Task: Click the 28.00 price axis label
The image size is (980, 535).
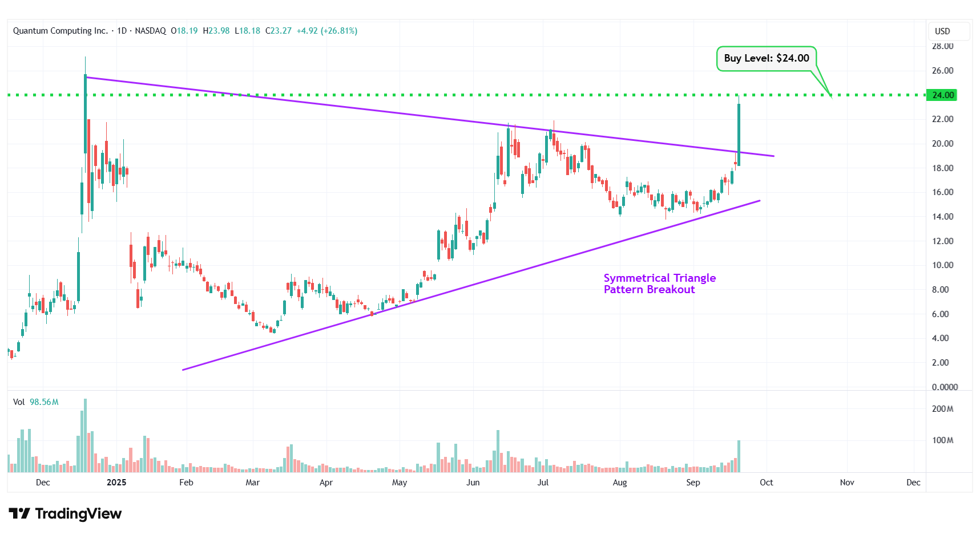Action: pyautogui.click(x=942, y=46)
